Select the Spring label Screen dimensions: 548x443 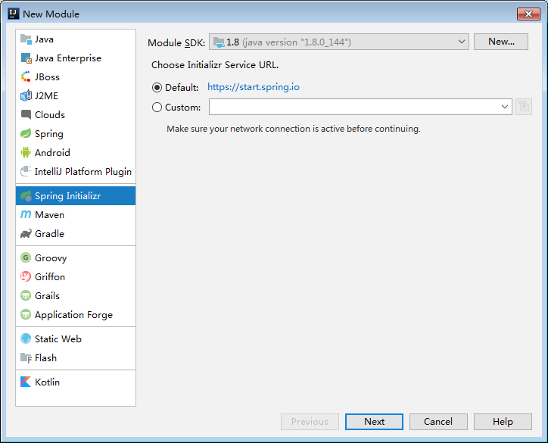tap(49, 134)
